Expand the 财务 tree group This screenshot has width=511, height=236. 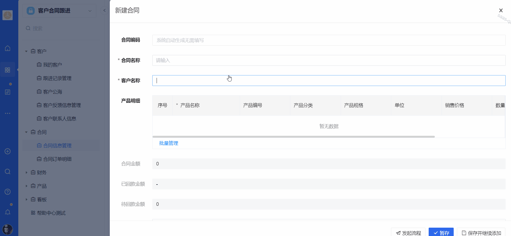click(26, 172)
